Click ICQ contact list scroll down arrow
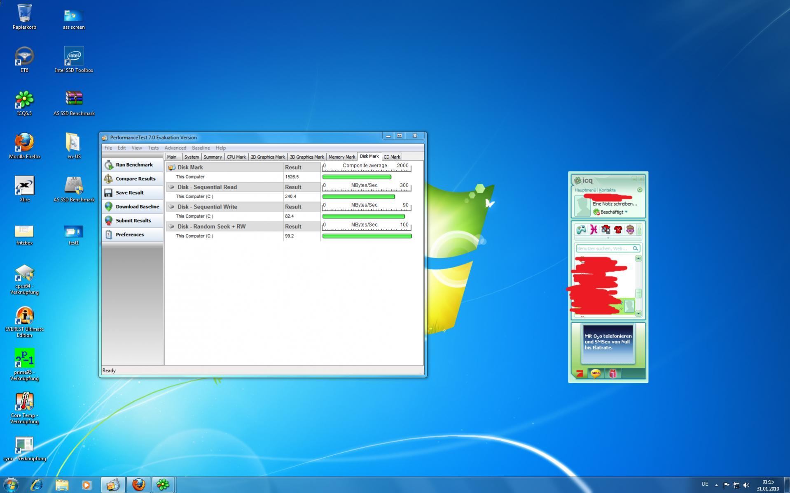 638,313
